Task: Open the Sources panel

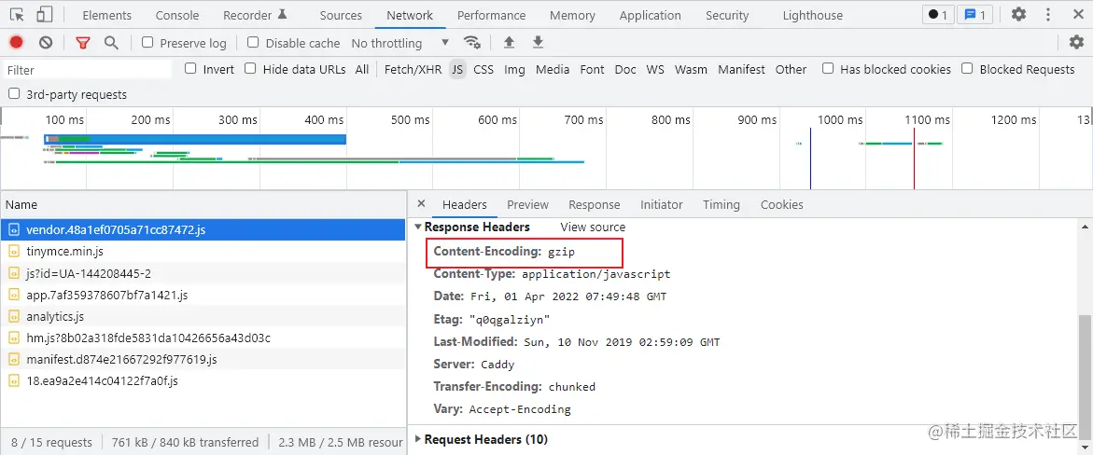Action: tap(341, 15)
